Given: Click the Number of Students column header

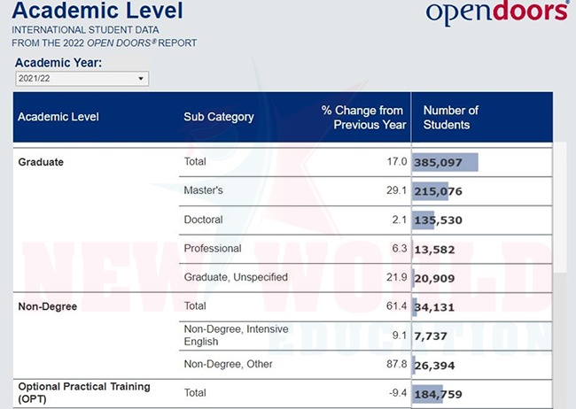Looking at the screenshot, I should (x=450, y=117).
